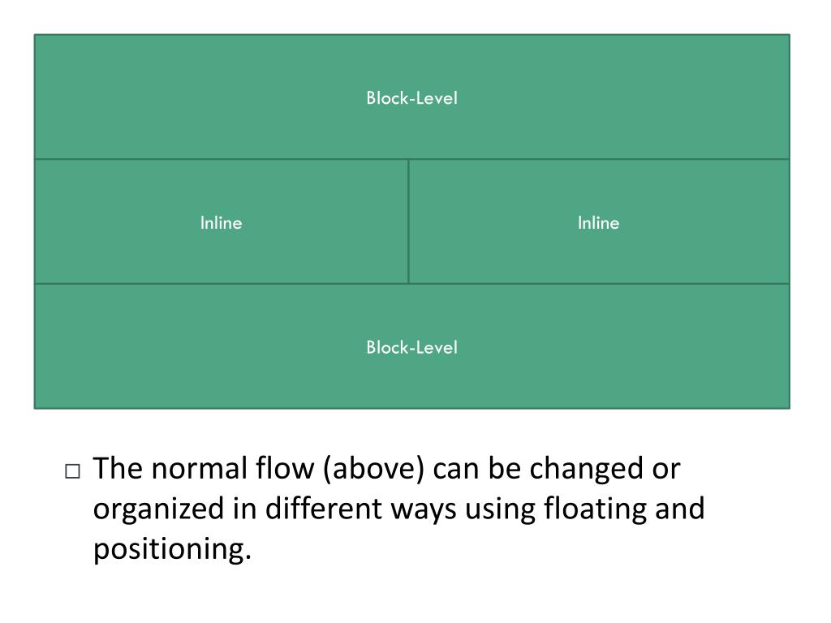Click the "Block-Level" label in top box
The image size is (831, 623).
(411, 98)
